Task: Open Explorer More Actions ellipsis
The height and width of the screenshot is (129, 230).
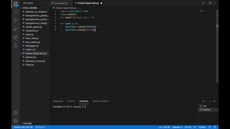Action: [45, 3]
